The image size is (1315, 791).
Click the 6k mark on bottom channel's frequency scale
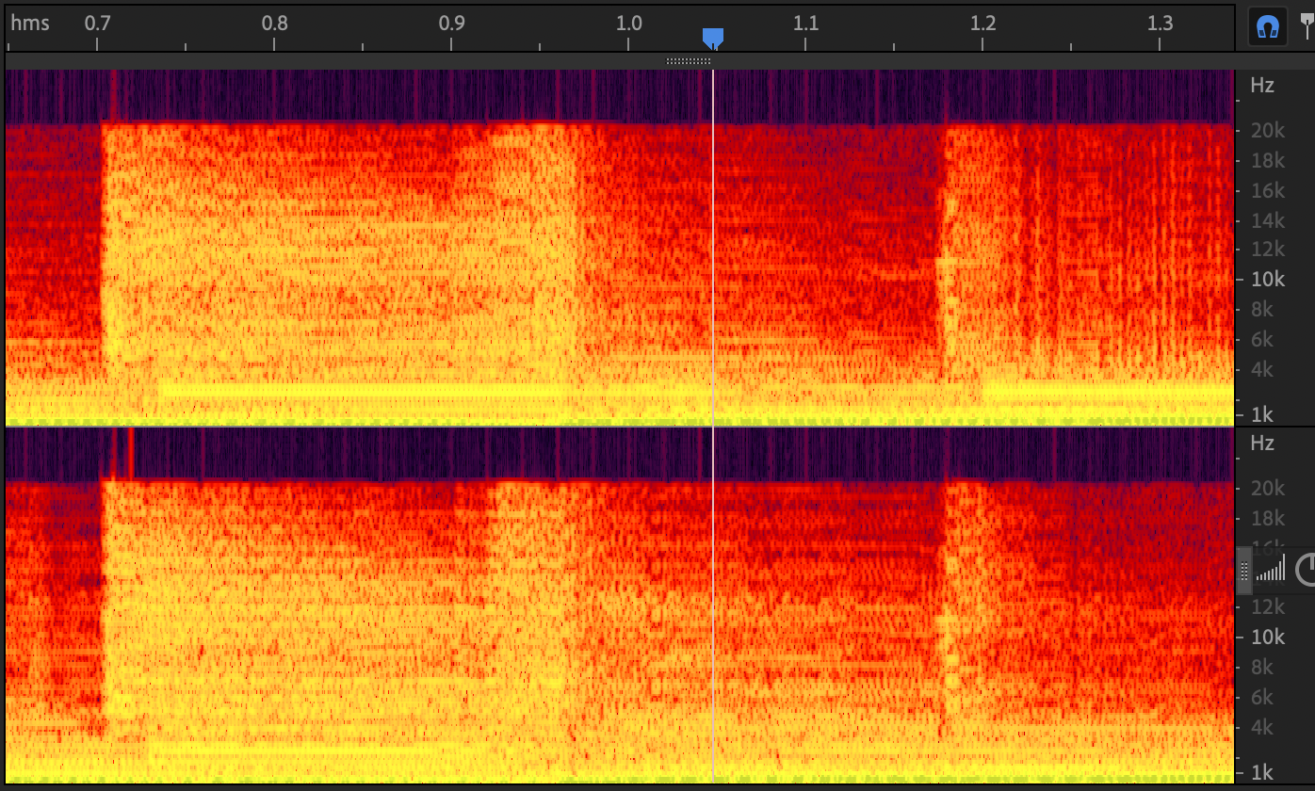coord(1261,697)
